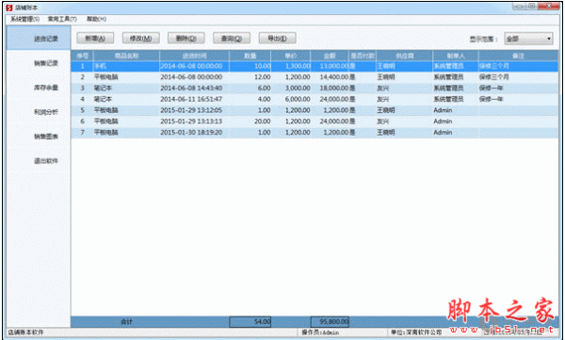The image size is (565, 340).
Task: Click unit price 6,000.00 in row 4
Action: tap(298, 99)
